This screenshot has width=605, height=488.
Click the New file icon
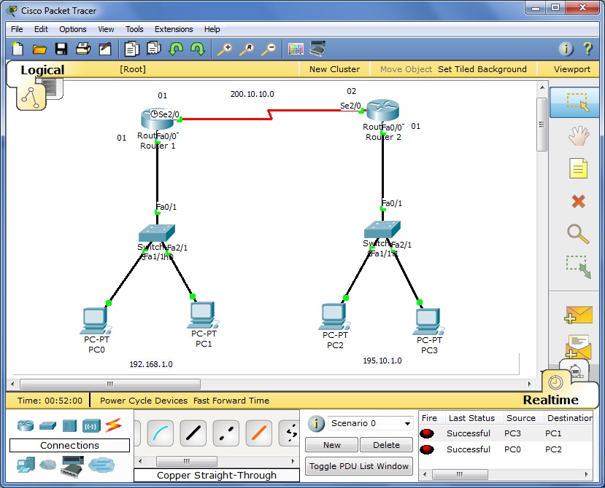pos(18,49)
